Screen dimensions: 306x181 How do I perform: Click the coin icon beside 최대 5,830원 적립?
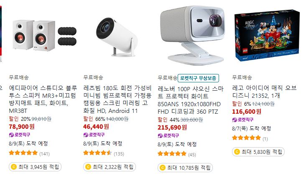tap(237, 152)
